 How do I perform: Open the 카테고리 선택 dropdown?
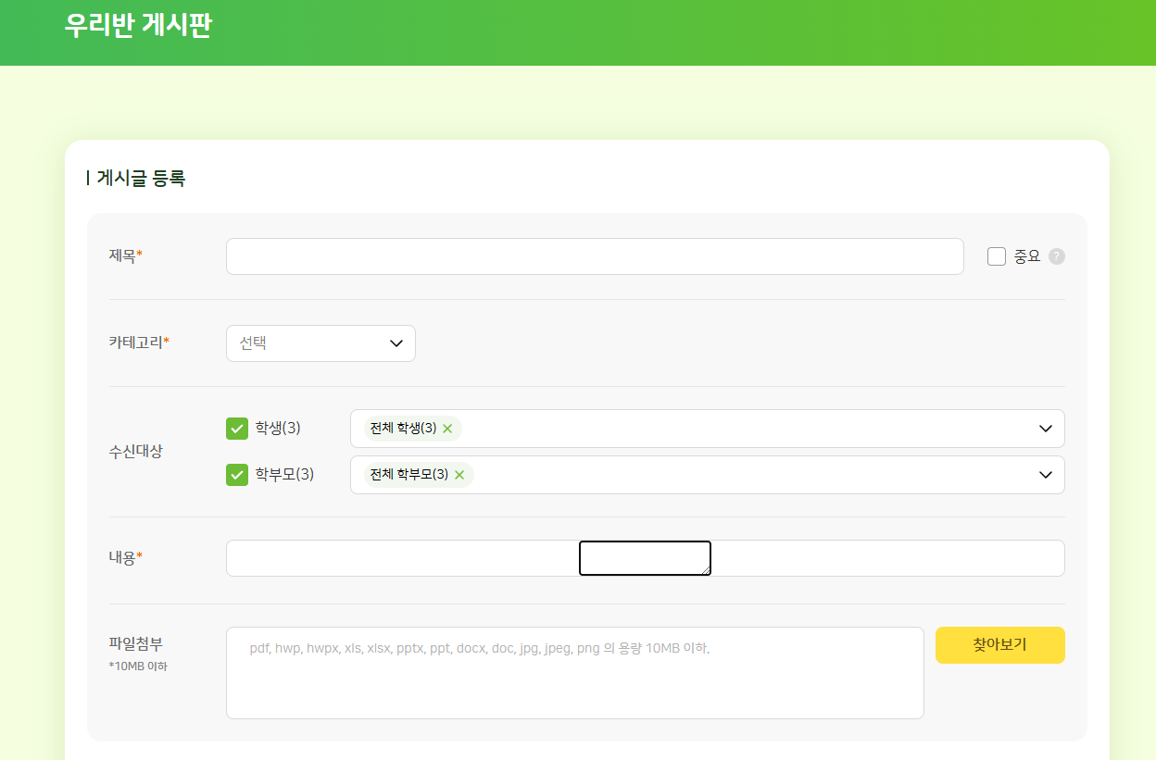pos(320,343)
